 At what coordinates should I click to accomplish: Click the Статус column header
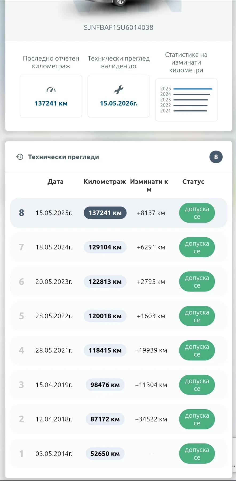(x=193, y=182)
